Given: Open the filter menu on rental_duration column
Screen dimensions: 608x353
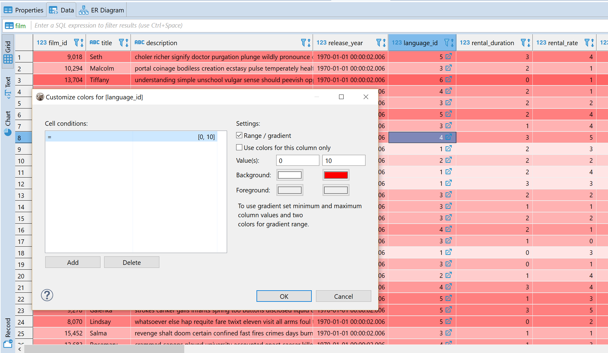Looking at the screenshot, I should [523, 42].
